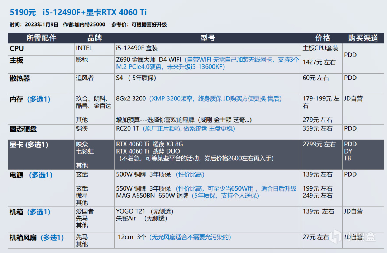Viewport: 387px width, 253px height.
Task: Click the '8Gx2 3200' memory spec text
Action: click(131, 99)
